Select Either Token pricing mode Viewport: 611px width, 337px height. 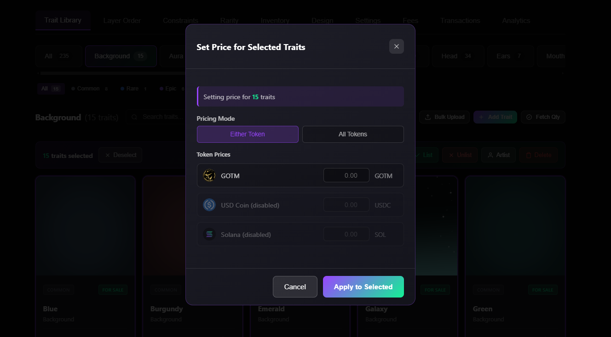pyautogui.click(x=248, y=134)
